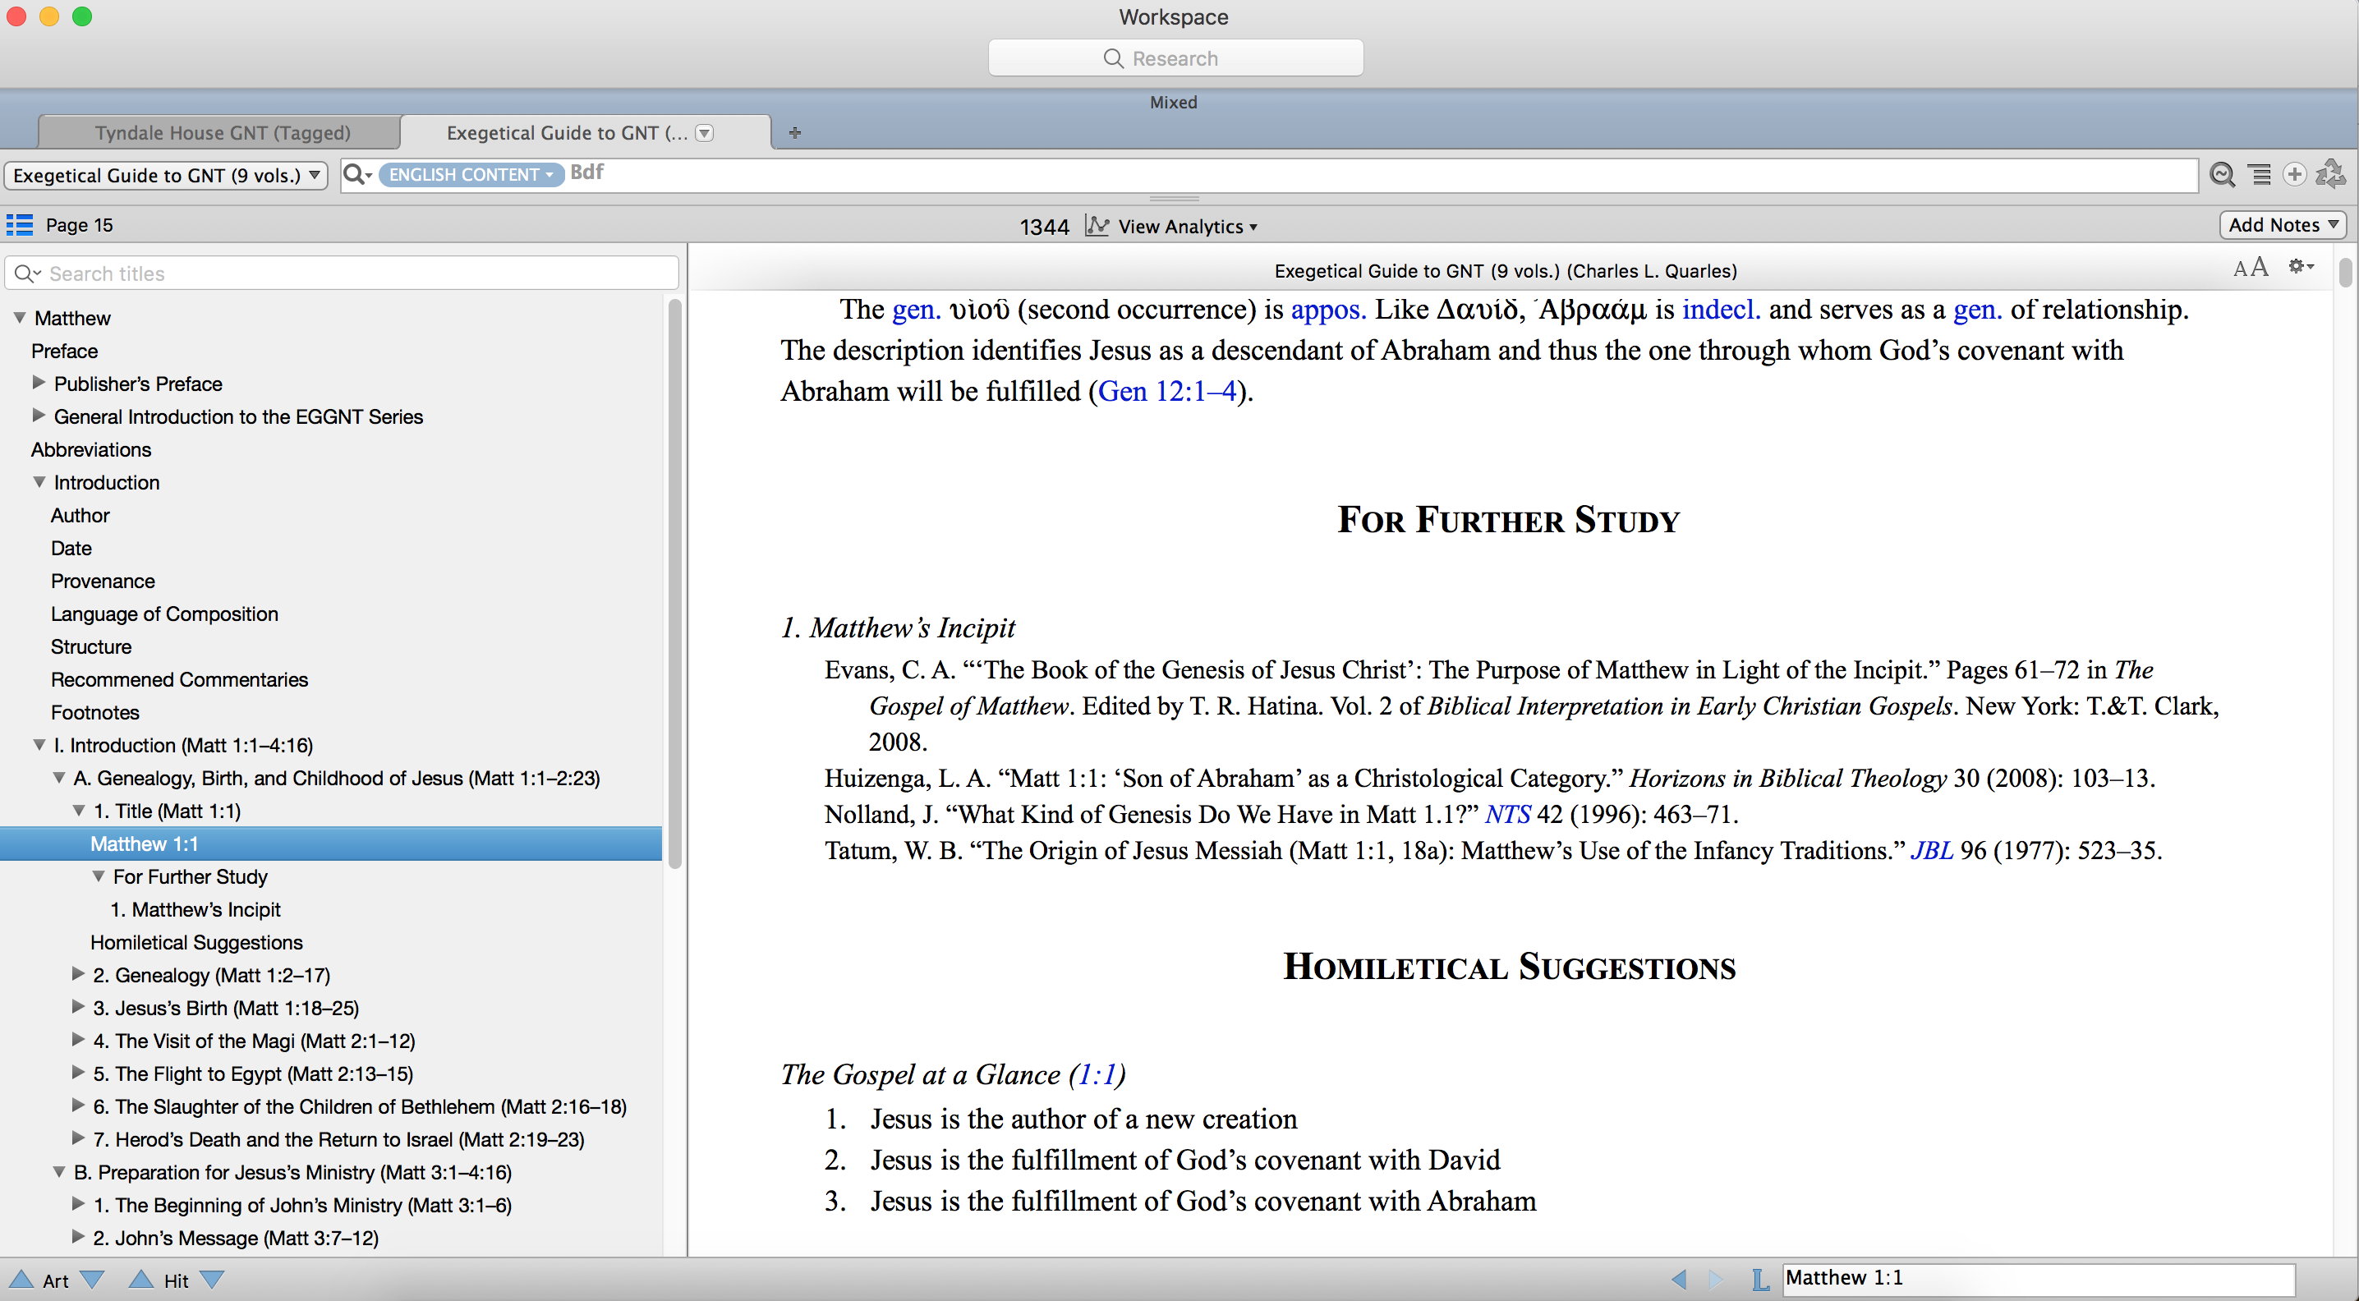
Task: Click the circled plus icon
Action: (x=2294, y=174)
